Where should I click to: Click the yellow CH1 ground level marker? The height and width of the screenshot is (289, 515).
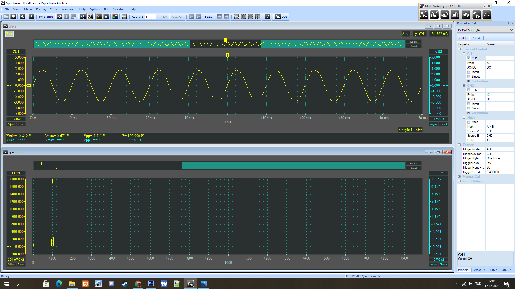pyautogui.click(x=28, y=85)
